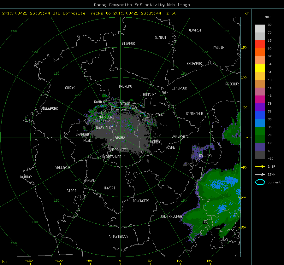Viewport: 284px width, 265px height.
Task: Click the -150 tick label on bottom axis
Action: 29,261
